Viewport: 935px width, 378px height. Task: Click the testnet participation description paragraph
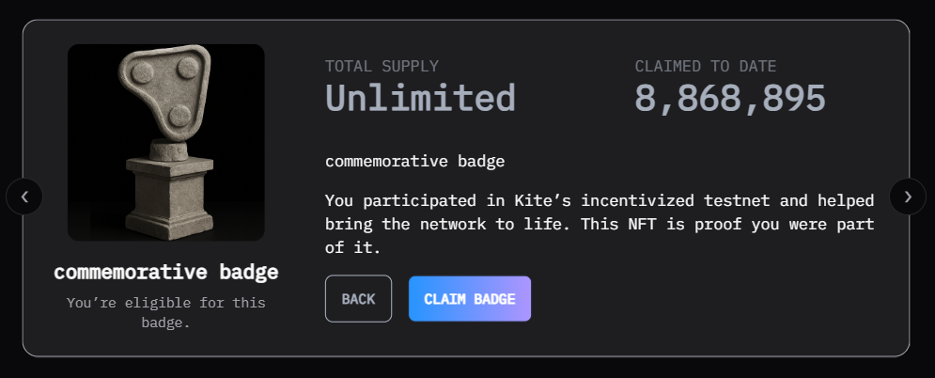click(x=600, y=225)
